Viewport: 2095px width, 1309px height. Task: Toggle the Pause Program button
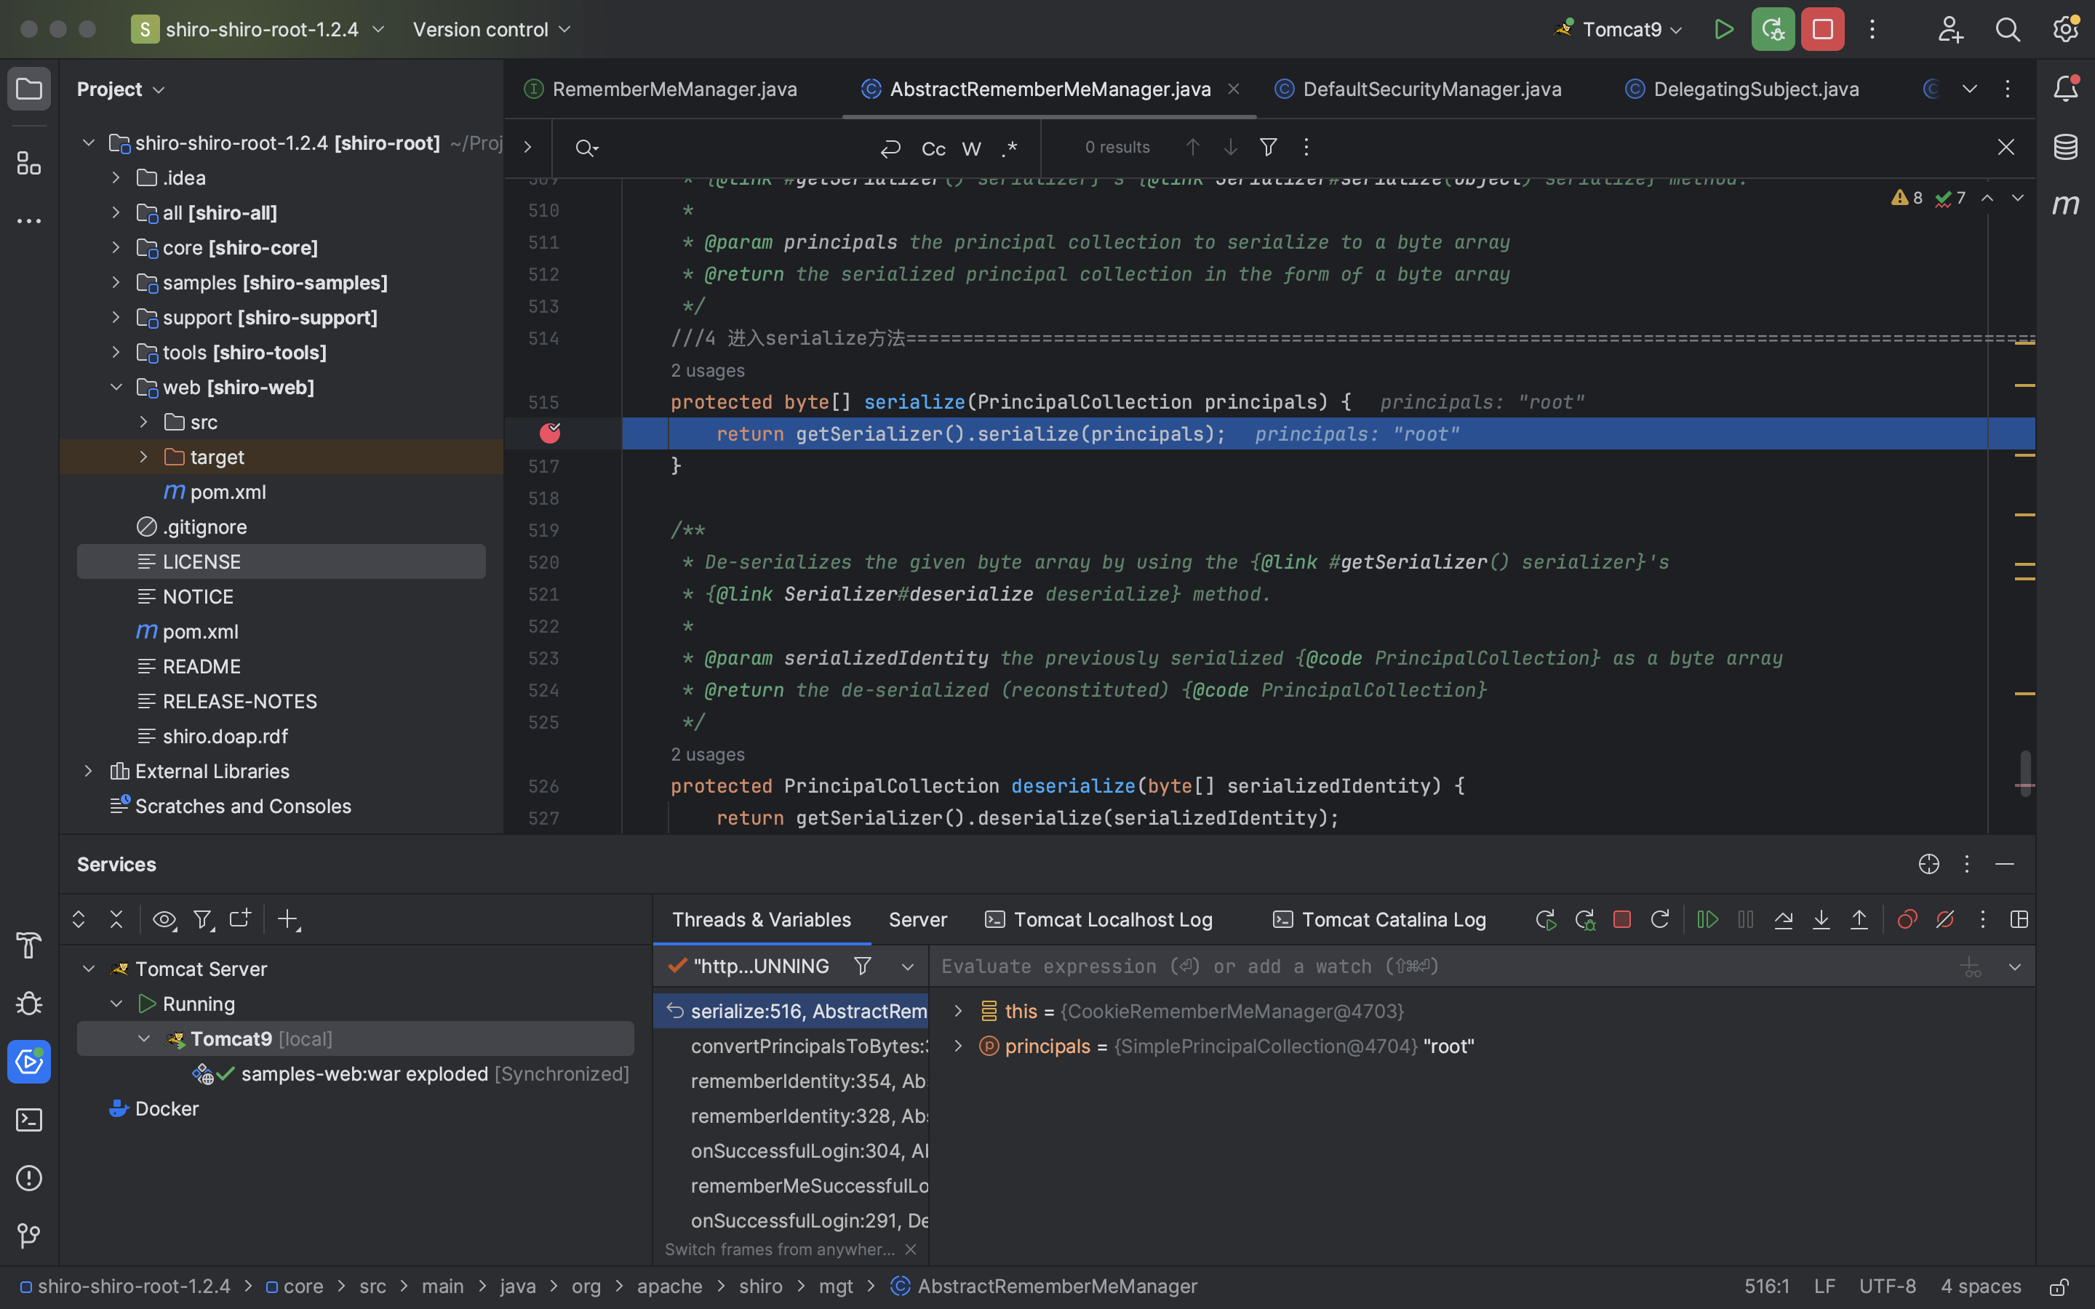pyautogui.click(x=1745, y=919)
